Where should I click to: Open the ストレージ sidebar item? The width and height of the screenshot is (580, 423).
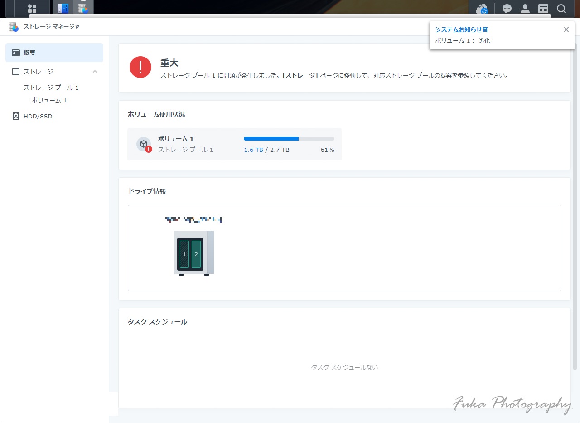[39, 72]
